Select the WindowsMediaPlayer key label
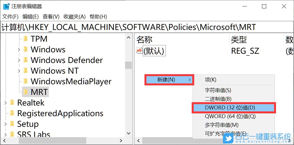 [71, 81]
